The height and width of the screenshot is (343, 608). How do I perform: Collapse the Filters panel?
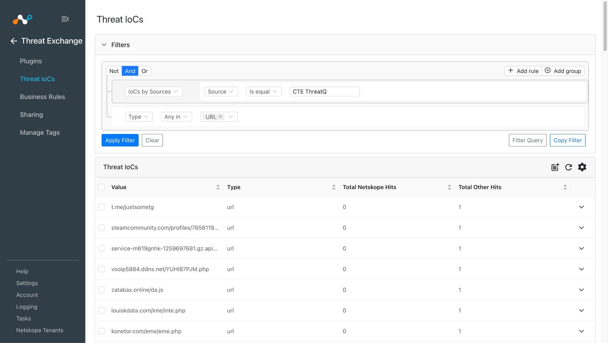click(104, 45)
